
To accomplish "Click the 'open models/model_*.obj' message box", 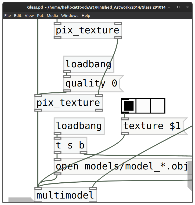I will click(x=123, y=166).
